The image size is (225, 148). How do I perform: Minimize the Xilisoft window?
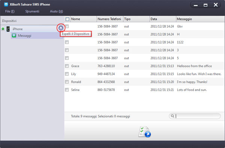point(196,5)
